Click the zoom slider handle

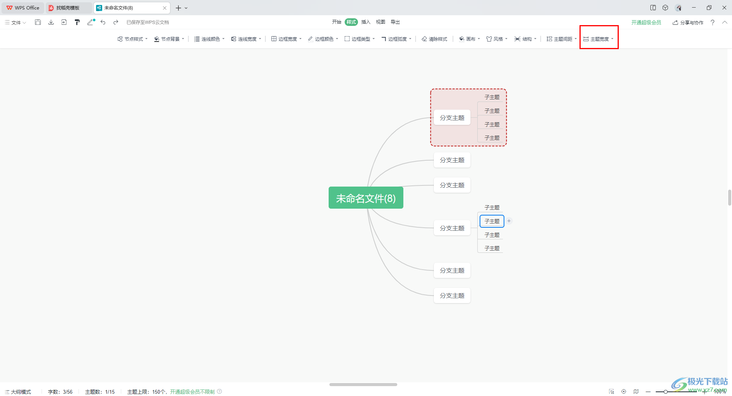pyautogui.click(x=666, y=392)
